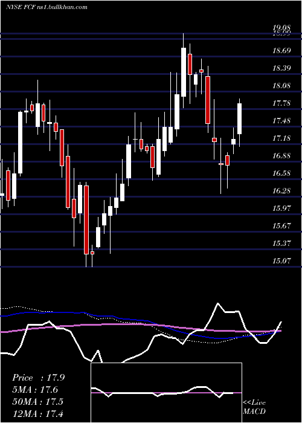
Task: Select the 16.28 price axis label
Action: [x=281, y=191]
